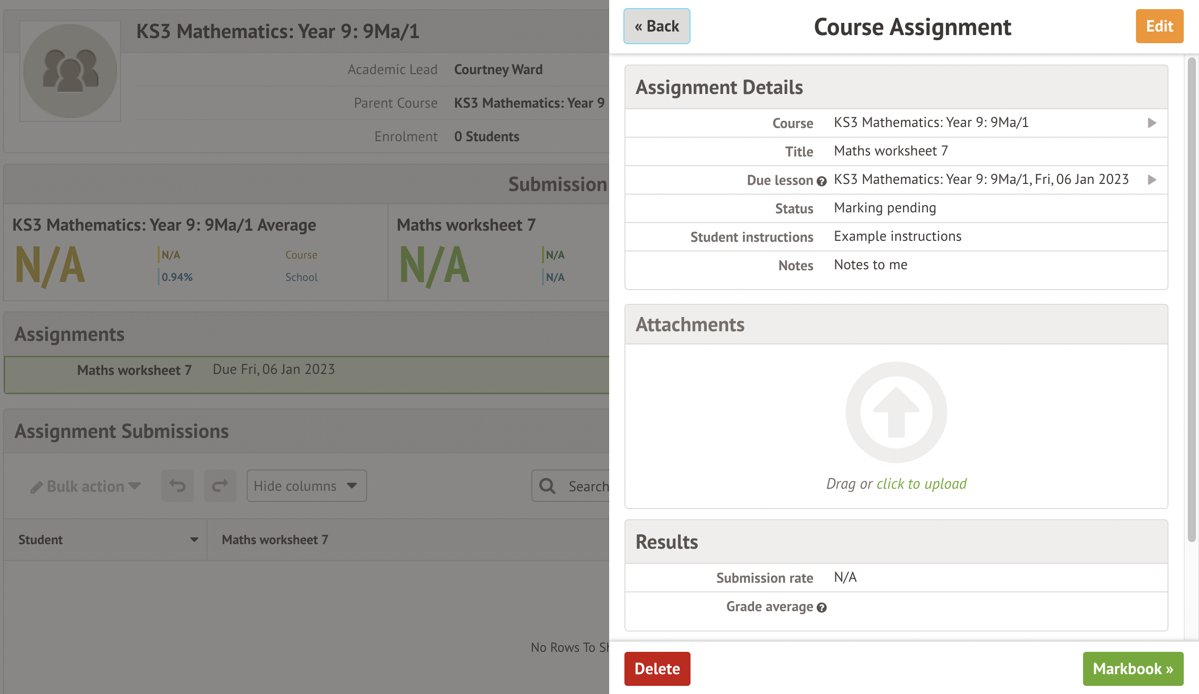This screenshot has height=694, width=1199.
Task: Click the Grade average help icon
Action: 822,608
